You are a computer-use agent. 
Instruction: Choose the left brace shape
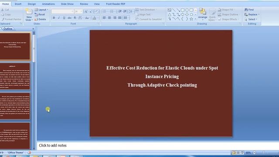[183, 19]
